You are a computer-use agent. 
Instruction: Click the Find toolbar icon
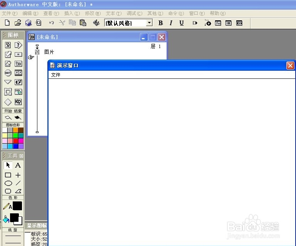(x=96, y=23)
